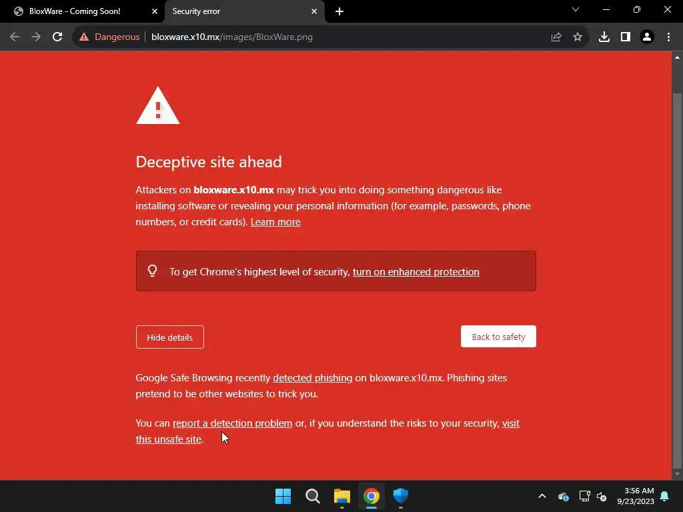
Task: Click the muted volume tray icon
Action: point(602,496)
